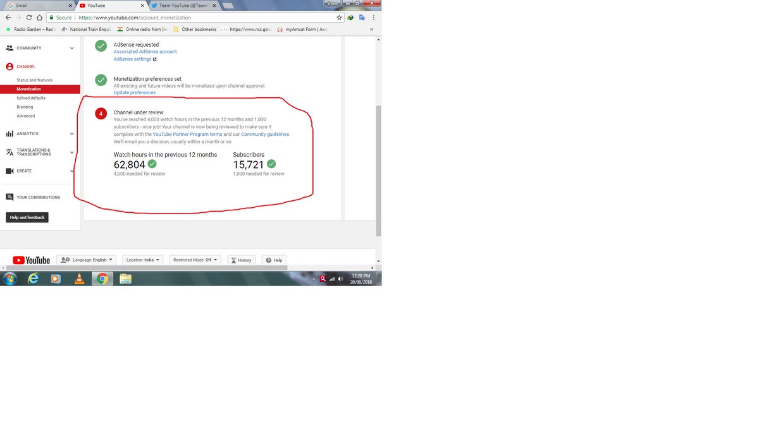Image resolution: width=759 pixels, height=446 pixels.
Task: Open the browser home page icon
Action: coord(40,18)
